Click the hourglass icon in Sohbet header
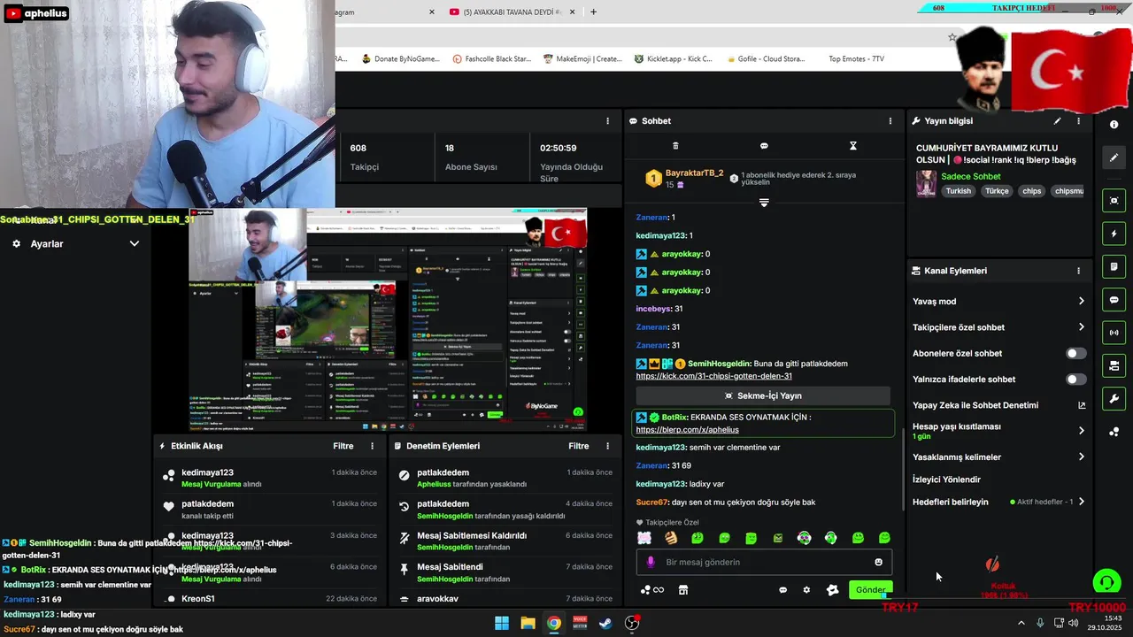Viewport: 1133px width, 637px height. coord(853,146)
